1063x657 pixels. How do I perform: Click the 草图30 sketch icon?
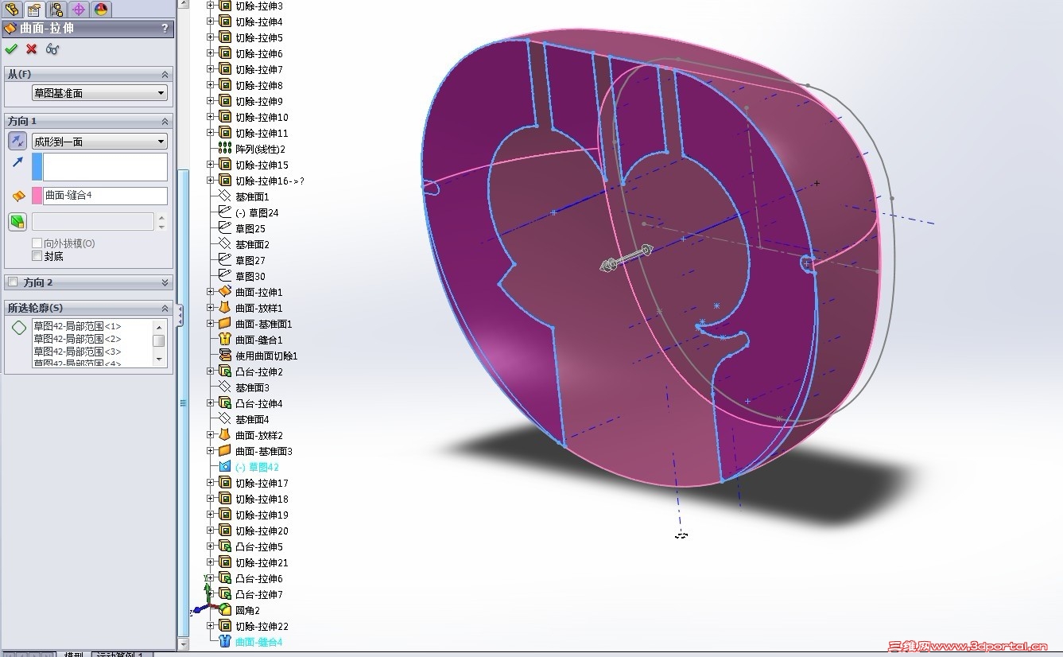click(225, 276)
